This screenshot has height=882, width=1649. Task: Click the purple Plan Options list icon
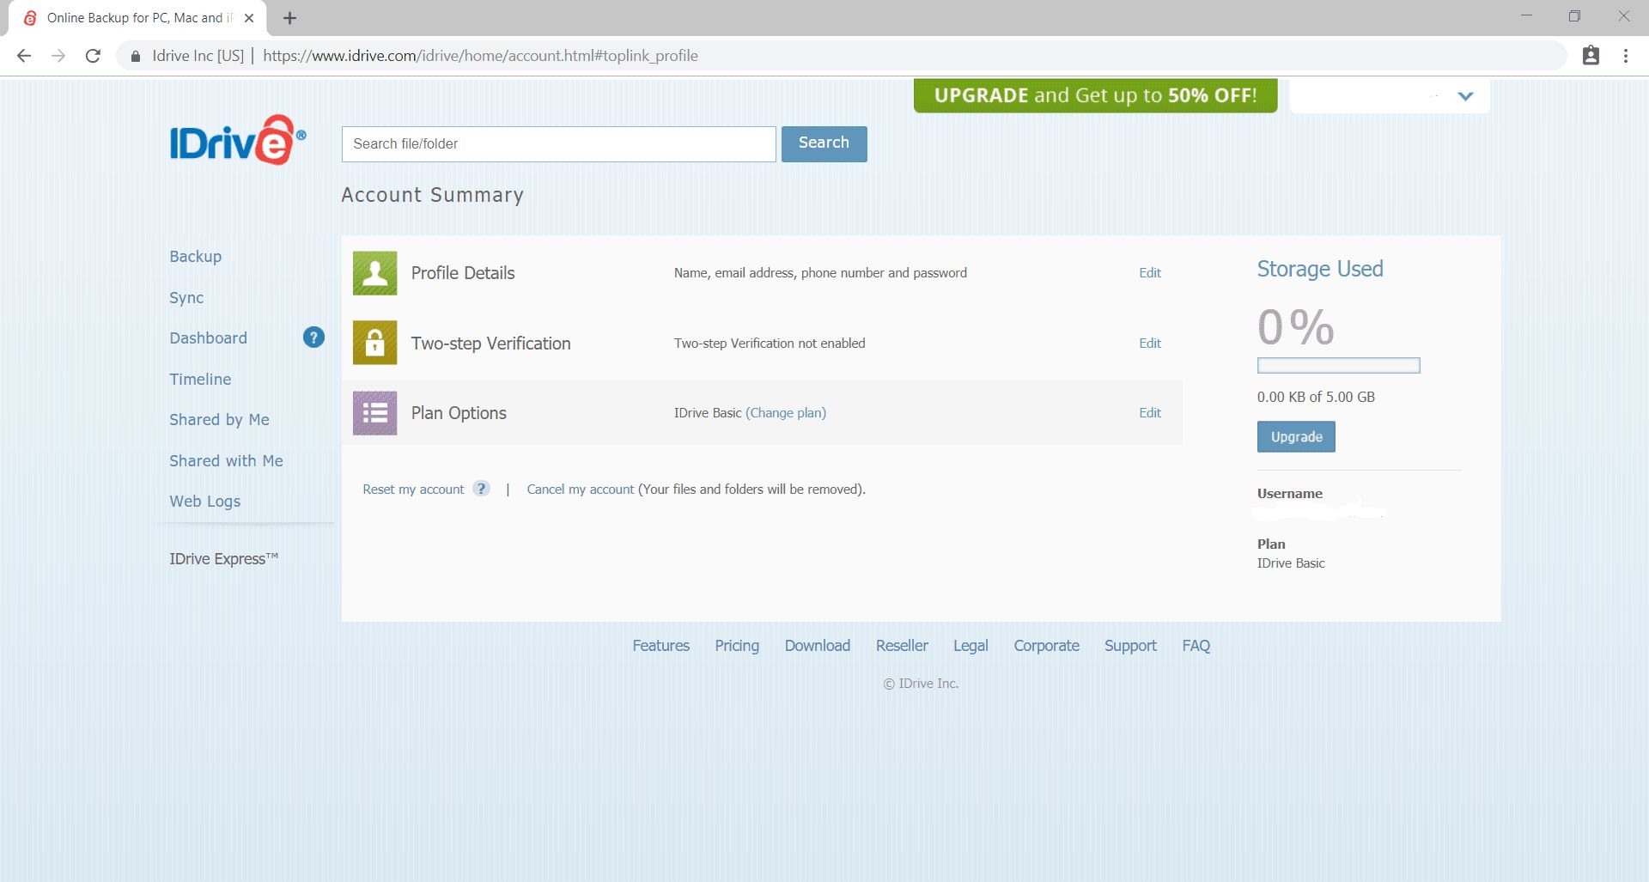click(x=374, y=413)
